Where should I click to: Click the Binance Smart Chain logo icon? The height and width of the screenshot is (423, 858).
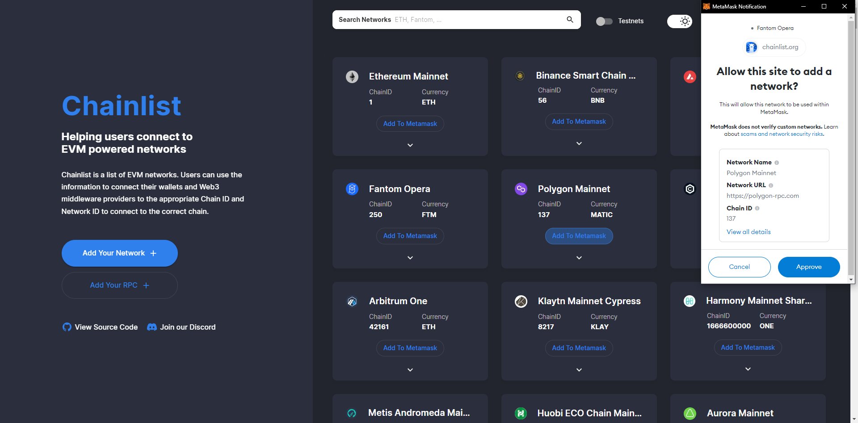[520, 76]
